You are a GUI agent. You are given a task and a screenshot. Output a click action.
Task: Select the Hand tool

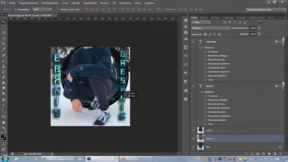(4, 122)
